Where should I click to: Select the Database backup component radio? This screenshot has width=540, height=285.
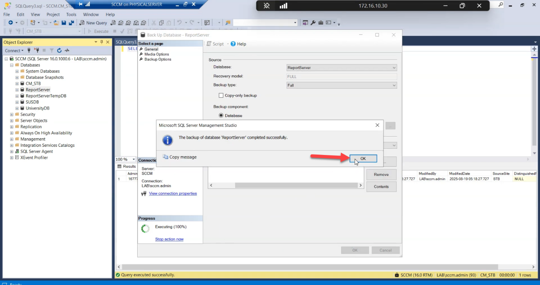click(x=221, y=116)
